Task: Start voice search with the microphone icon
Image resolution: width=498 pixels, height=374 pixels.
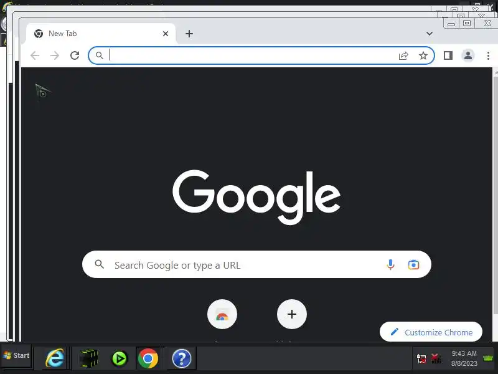Action: (390, 264)
